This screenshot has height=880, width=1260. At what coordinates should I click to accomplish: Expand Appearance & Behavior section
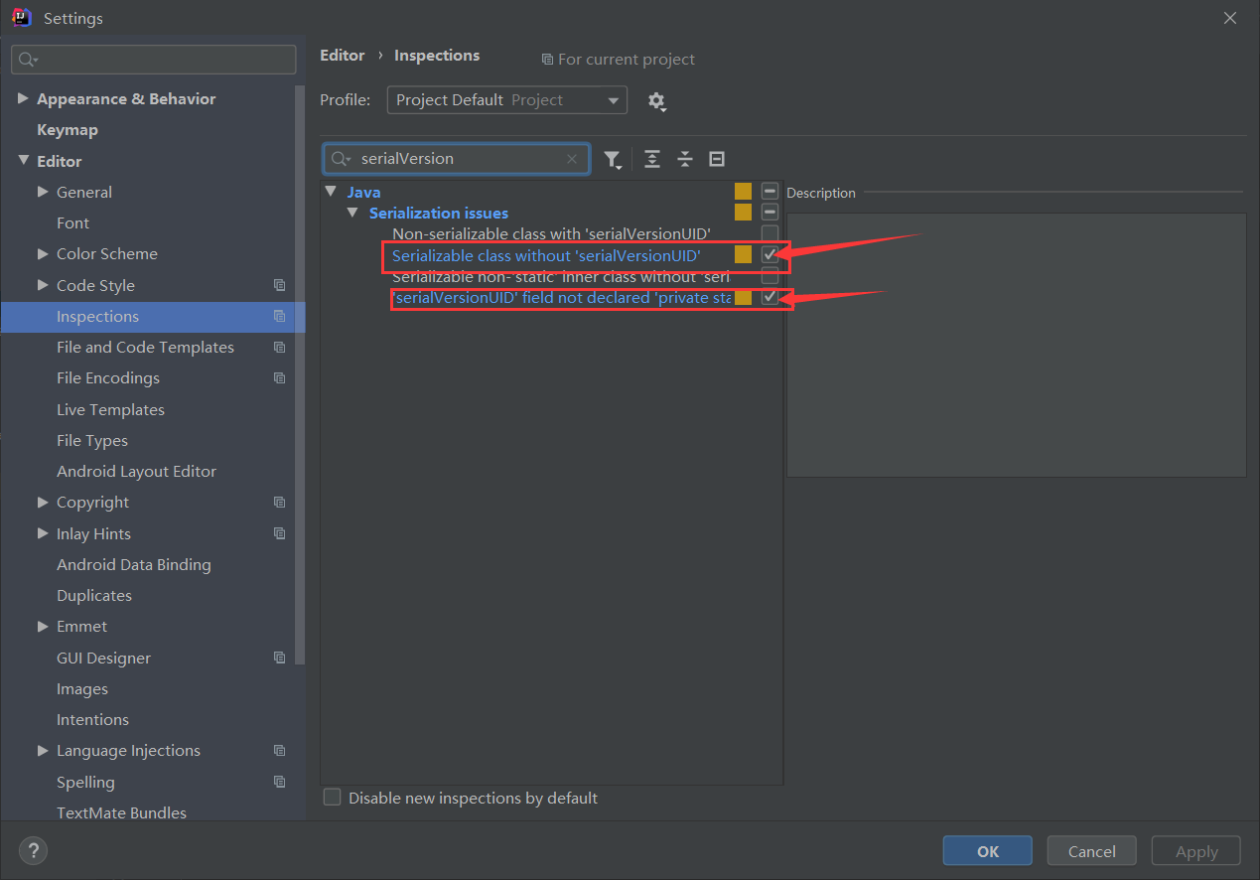(23, 98)
